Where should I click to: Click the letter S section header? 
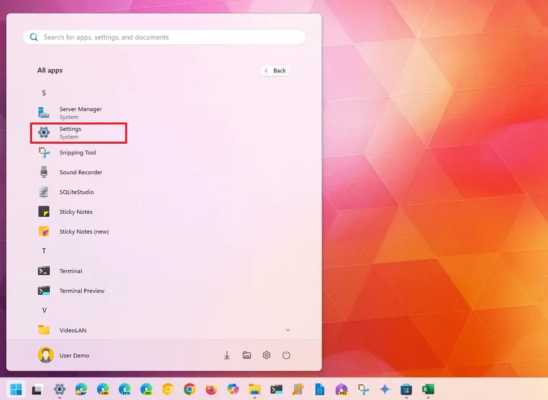pos(44,92)
